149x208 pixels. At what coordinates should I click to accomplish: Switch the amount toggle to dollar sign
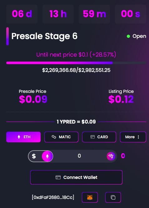click(34, 156)
